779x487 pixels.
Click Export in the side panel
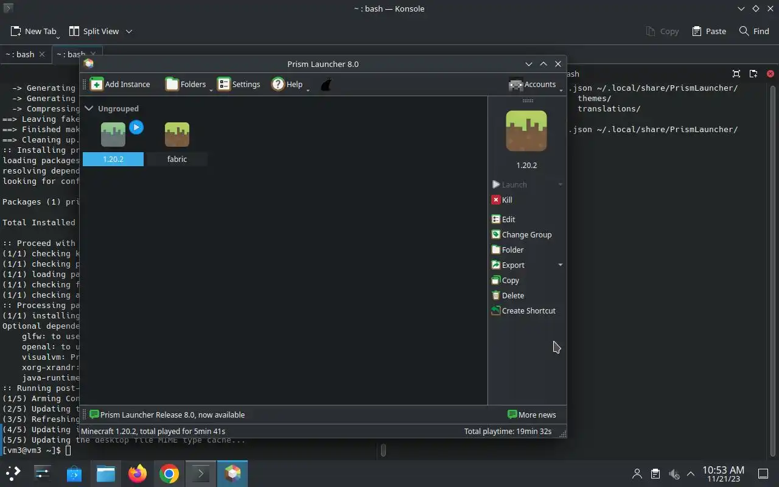click(508, 265)
